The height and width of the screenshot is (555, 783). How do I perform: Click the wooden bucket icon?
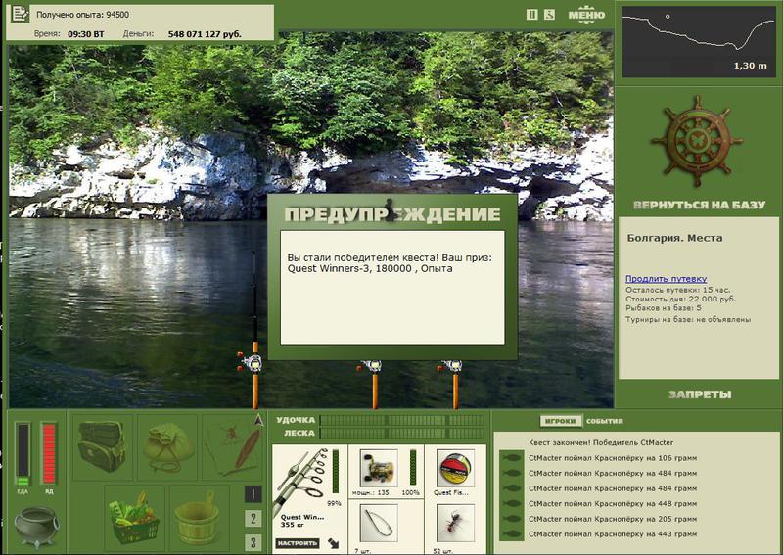199,517
